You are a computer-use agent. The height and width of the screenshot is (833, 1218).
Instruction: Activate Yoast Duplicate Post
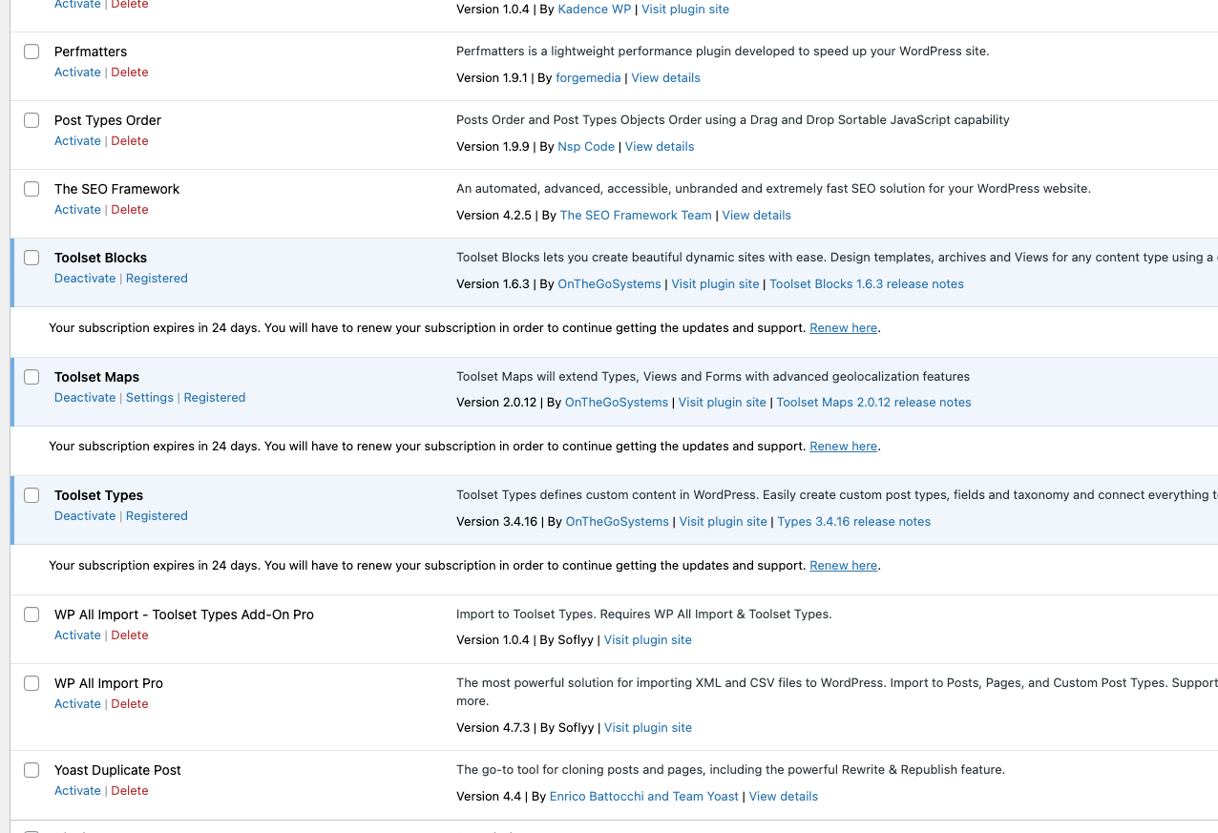click(77, 791)
